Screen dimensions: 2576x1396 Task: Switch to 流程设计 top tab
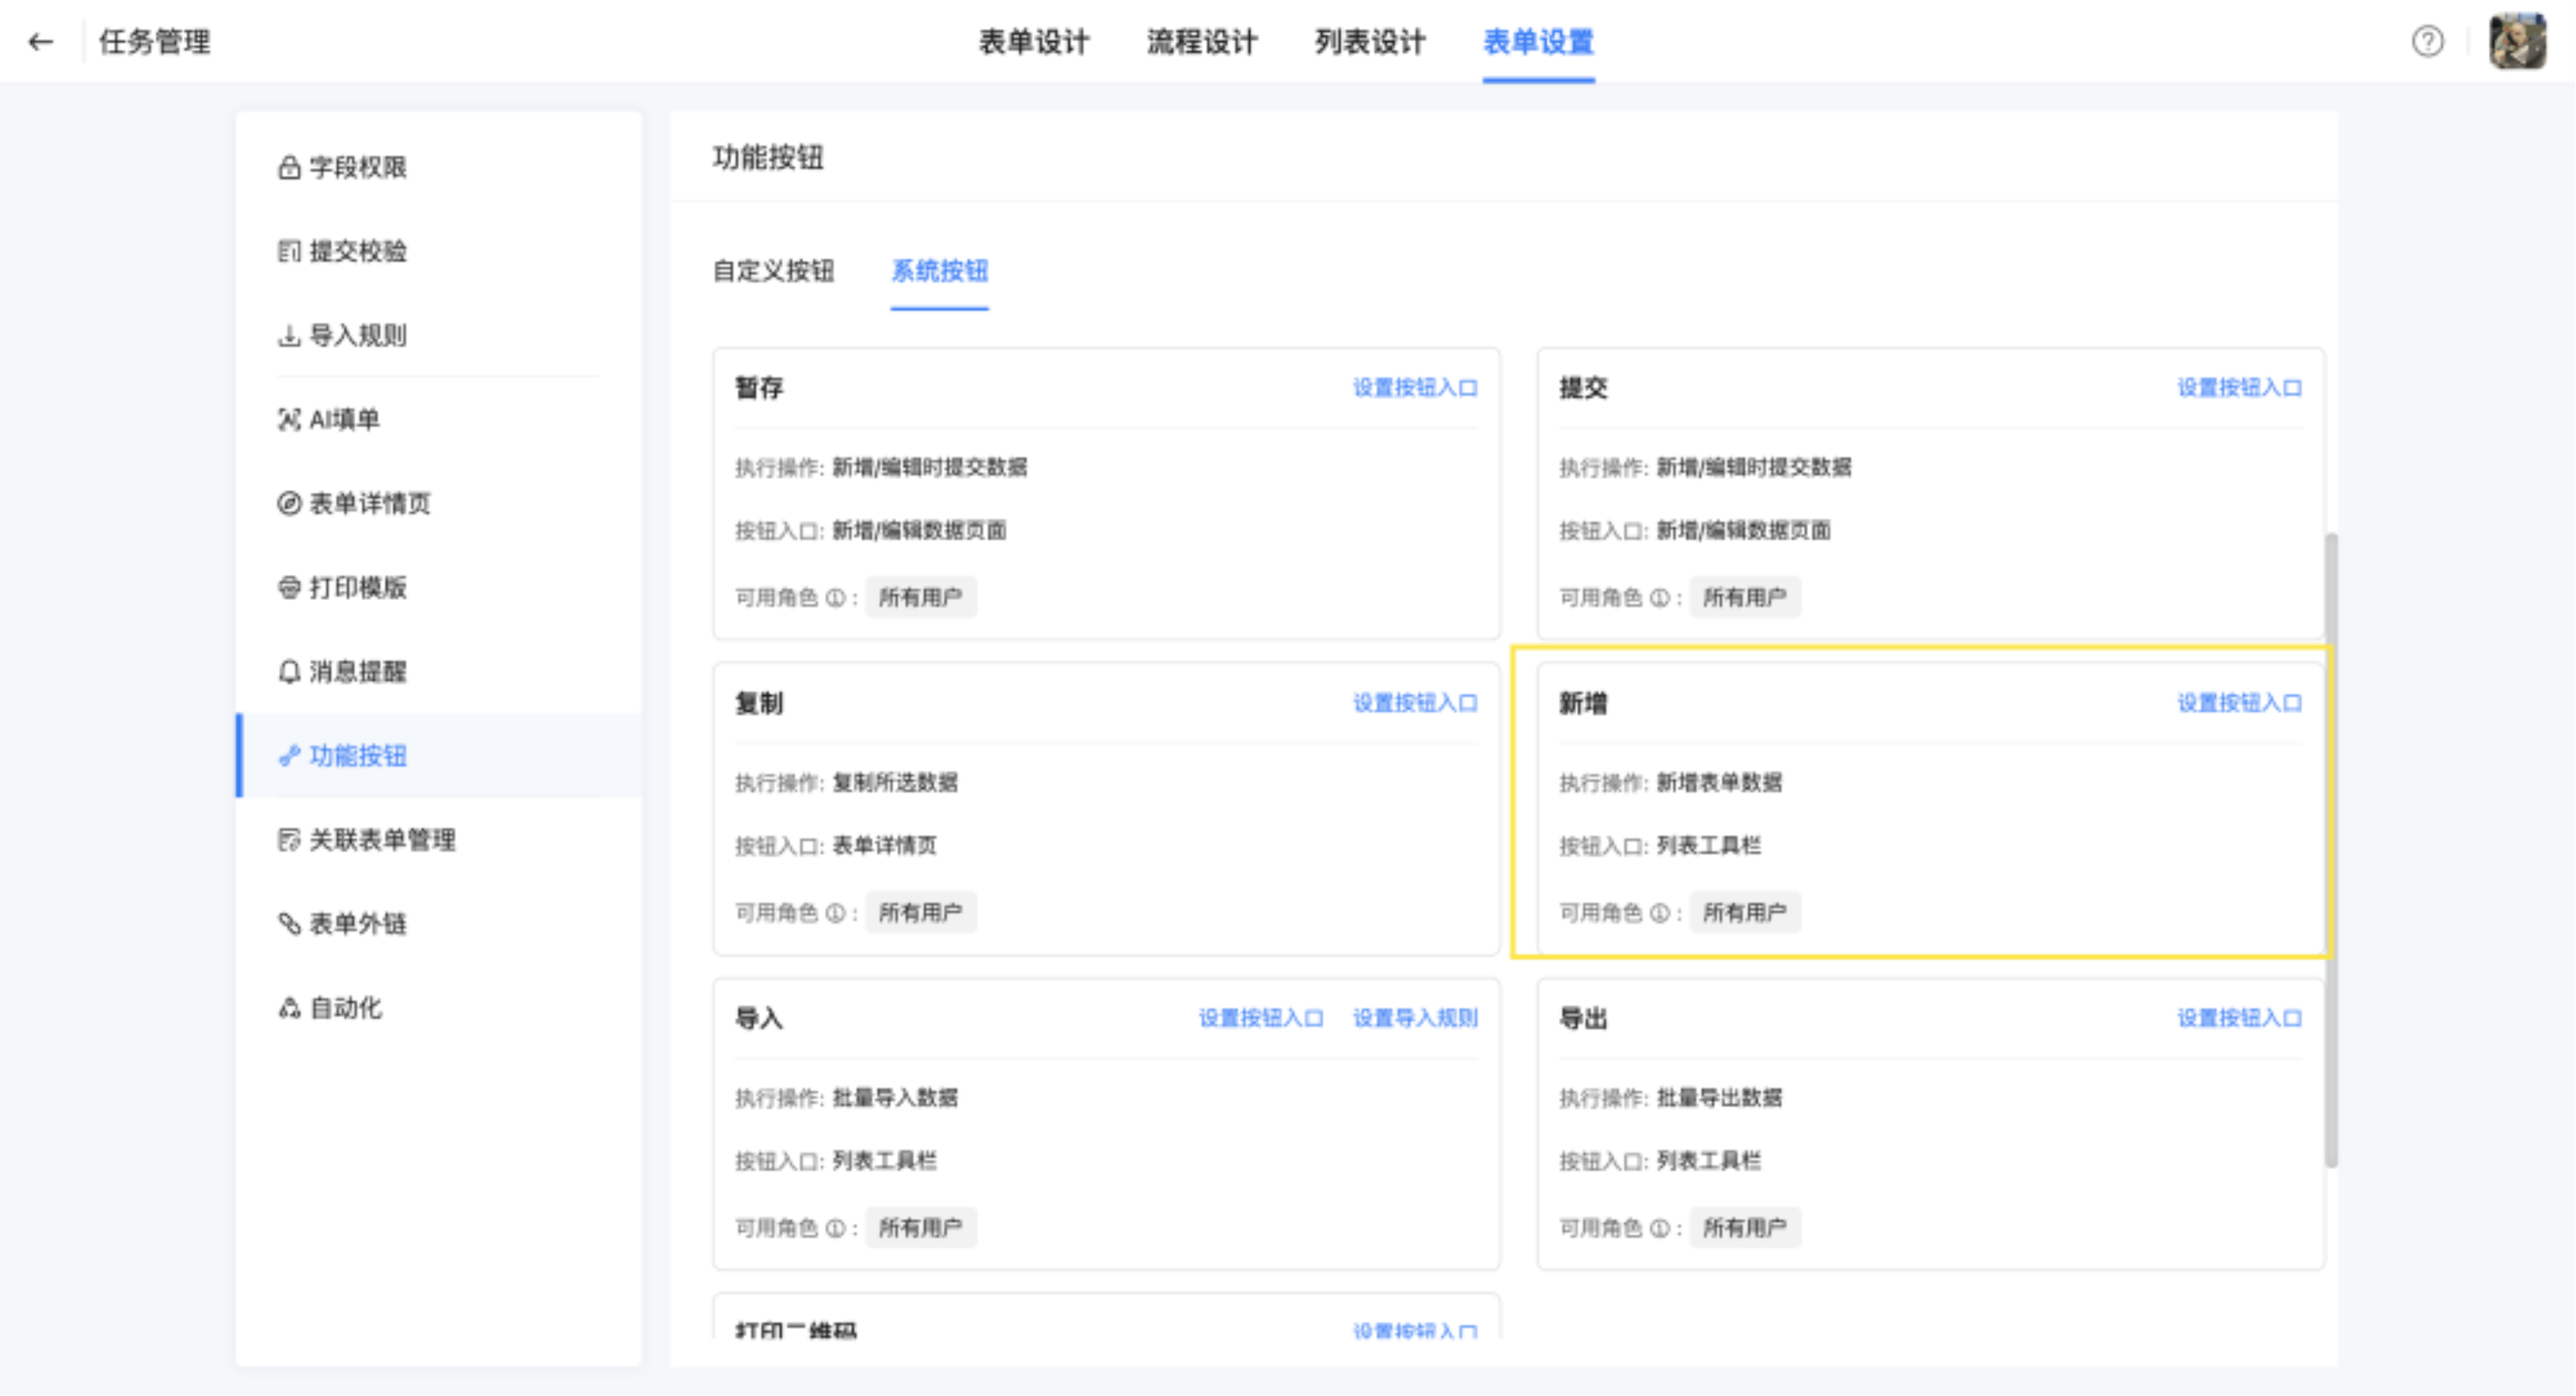click(x=1201, y=42)
